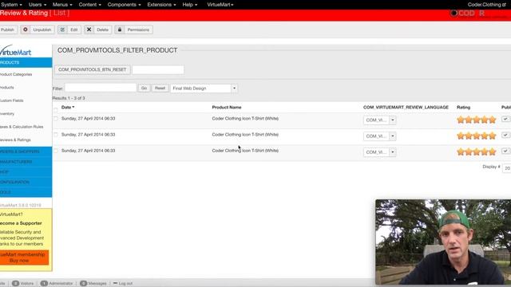Image resolution: width=511 pixels, height=287 pixels.
Task: Click the Products sidebar section header
Action: [x=26, y=62]
